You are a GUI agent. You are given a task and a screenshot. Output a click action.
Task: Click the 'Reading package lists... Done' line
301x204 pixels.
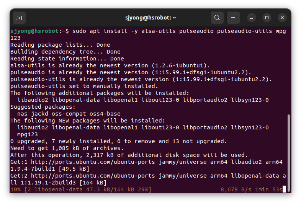(60, 45)
